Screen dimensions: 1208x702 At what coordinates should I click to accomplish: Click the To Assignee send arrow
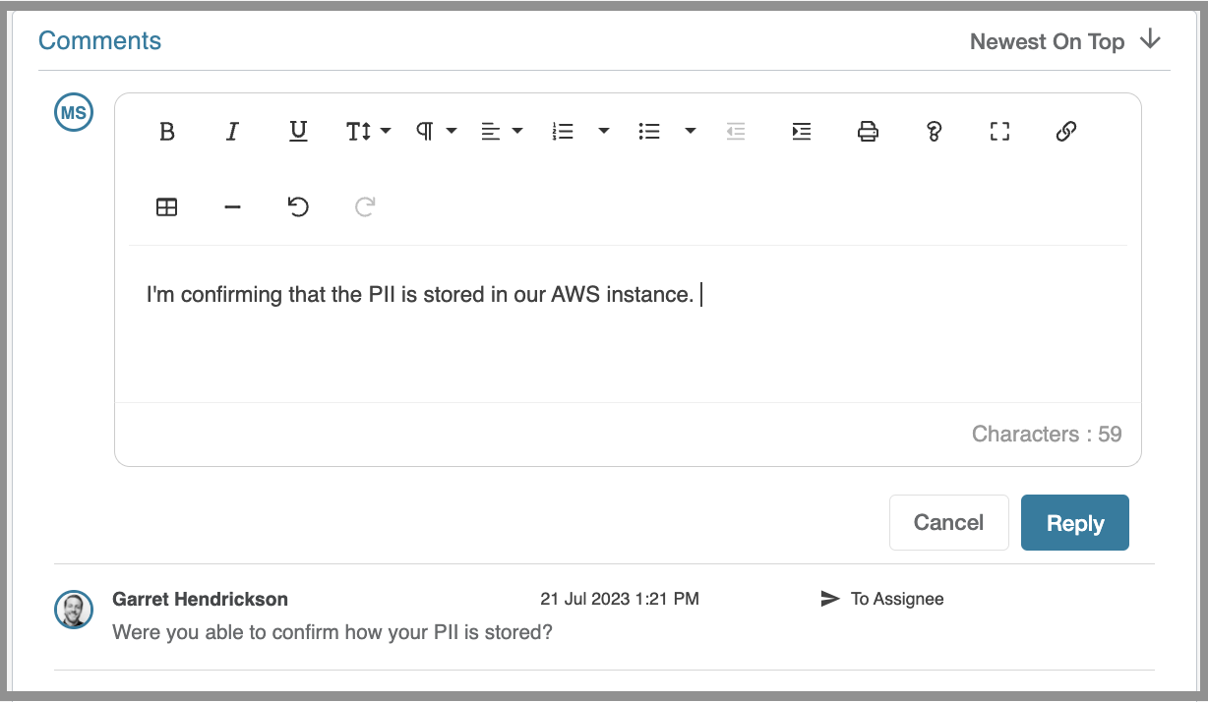(831, 599)
